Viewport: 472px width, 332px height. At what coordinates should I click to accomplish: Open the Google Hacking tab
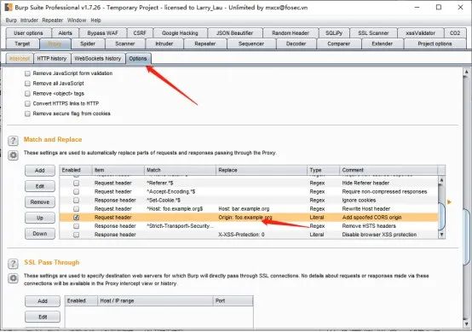click(180, 33)
